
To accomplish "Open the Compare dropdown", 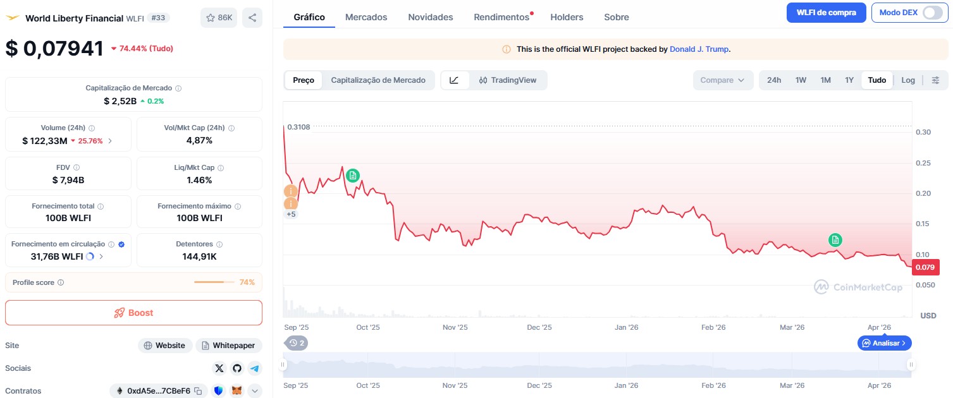I will pos(723,80).
